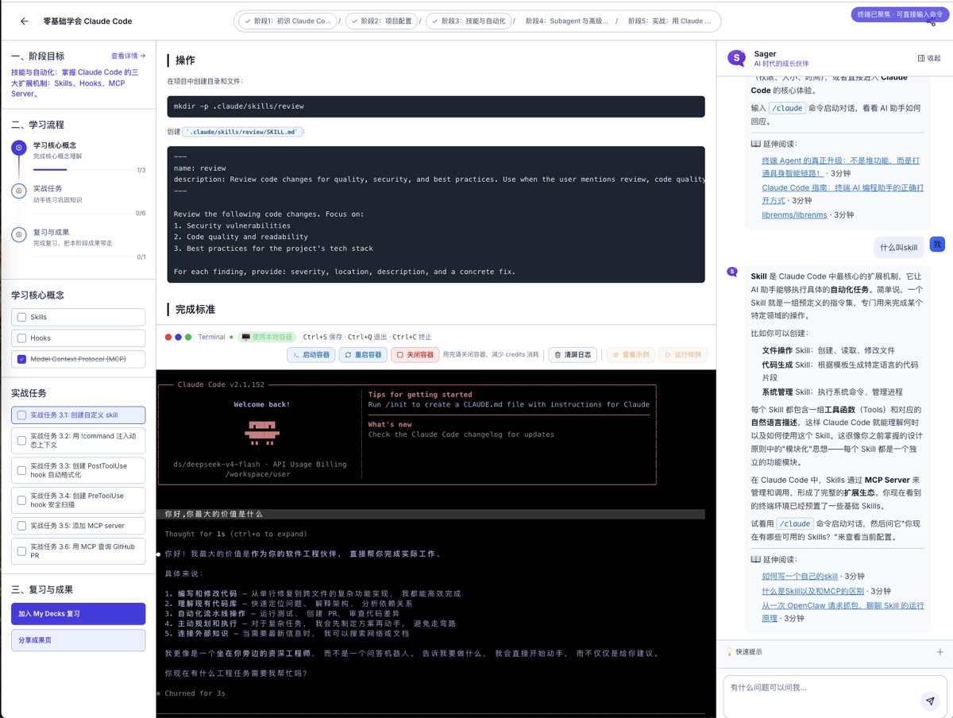Collapse the Sager panel with 收起
The width and height of the screenshot is (953, 718).
click(x=929, y=58)
